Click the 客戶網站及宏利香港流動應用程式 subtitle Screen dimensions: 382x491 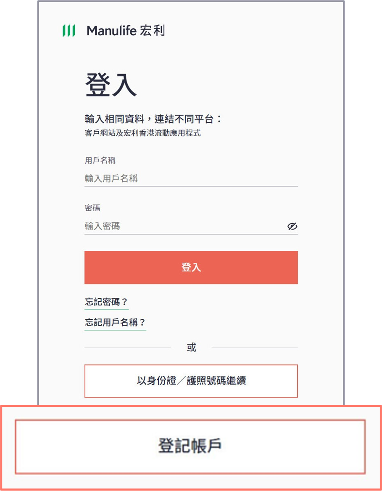tap(142, 133)
